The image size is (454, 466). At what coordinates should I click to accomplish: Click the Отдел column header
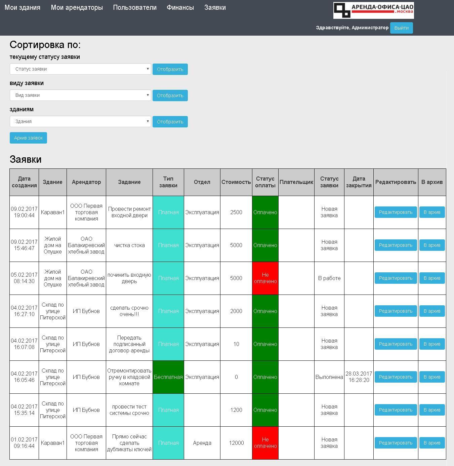[202, 182]
